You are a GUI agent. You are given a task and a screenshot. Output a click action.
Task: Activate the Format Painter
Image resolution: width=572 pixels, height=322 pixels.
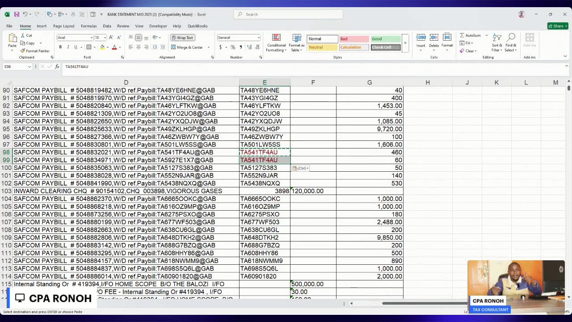[x=35, y=51]
